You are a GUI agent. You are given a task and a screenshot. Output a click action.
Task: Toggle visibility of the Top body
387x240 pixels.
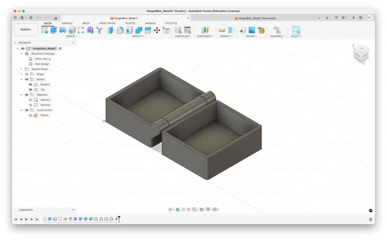point(31,90)
